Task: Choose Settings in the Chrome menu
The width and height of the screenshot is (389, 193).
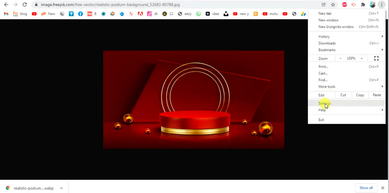Action: coord(325,104)
